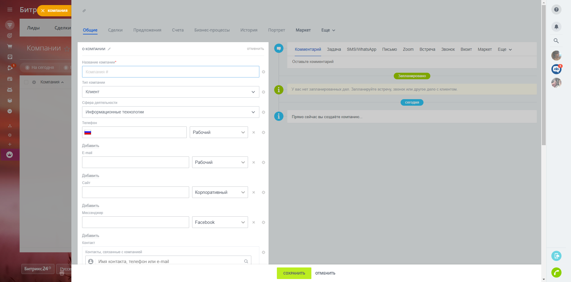Screen dimensions: 571x282
Task: Click pencil icon next to О компании
Action: pos(109,49)
